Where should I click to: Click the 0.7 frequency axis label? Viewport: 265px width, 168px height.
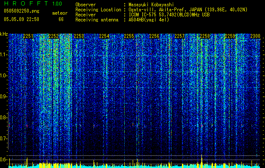click(3, 139)
